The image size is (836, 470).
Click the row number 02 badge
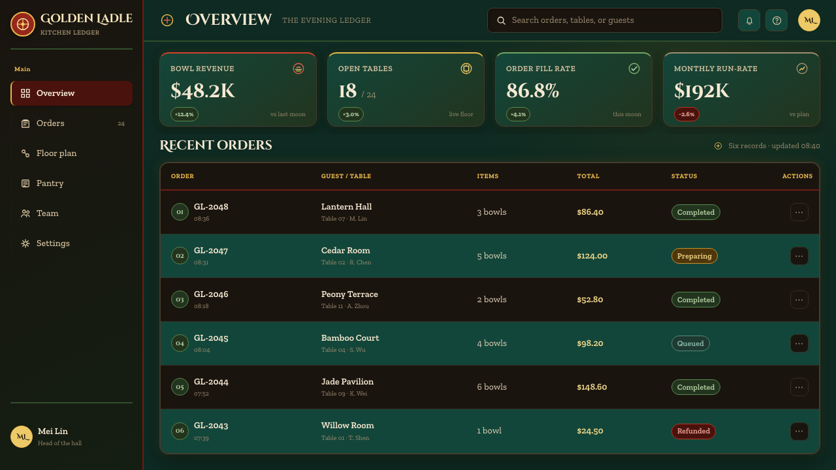click(180, 256)
